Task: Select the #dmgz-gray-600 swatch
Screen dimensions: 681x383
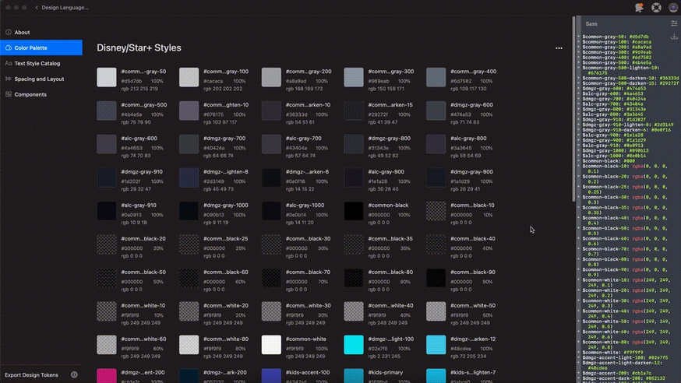Action: tap(436, 111)
